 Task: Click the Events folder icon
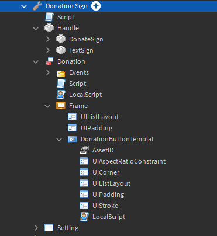pyautogui.click(x=61, y=74)
